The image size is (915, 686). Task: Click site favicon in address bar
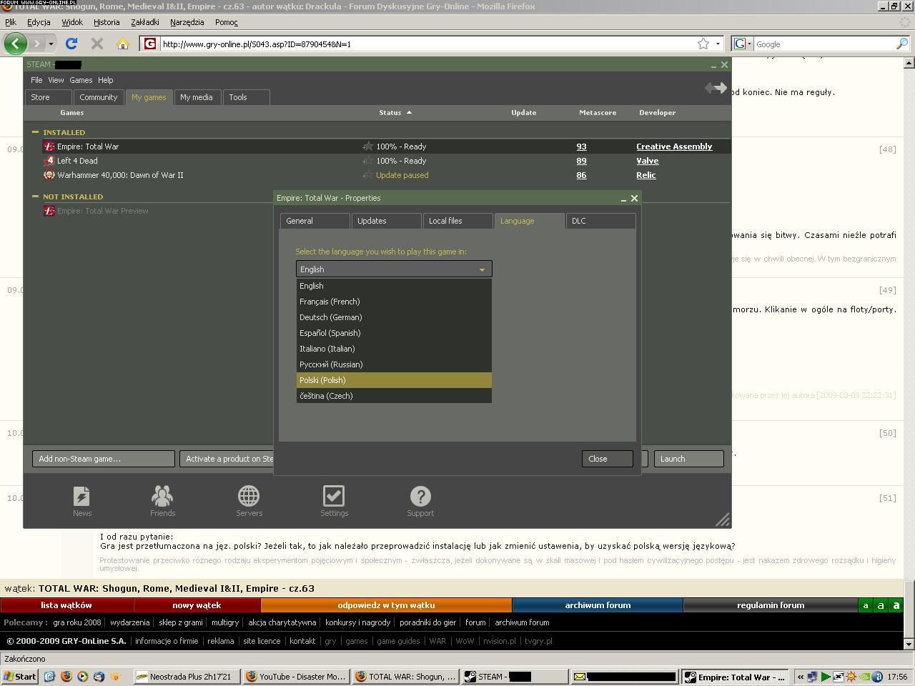pyautogui.click(x=149, y=44)
